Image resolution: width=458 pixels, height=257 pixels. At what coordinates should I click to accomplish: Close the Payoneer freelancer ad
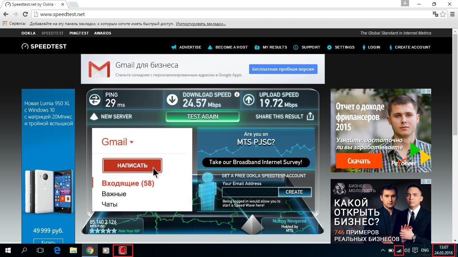(x=428, y=91)
